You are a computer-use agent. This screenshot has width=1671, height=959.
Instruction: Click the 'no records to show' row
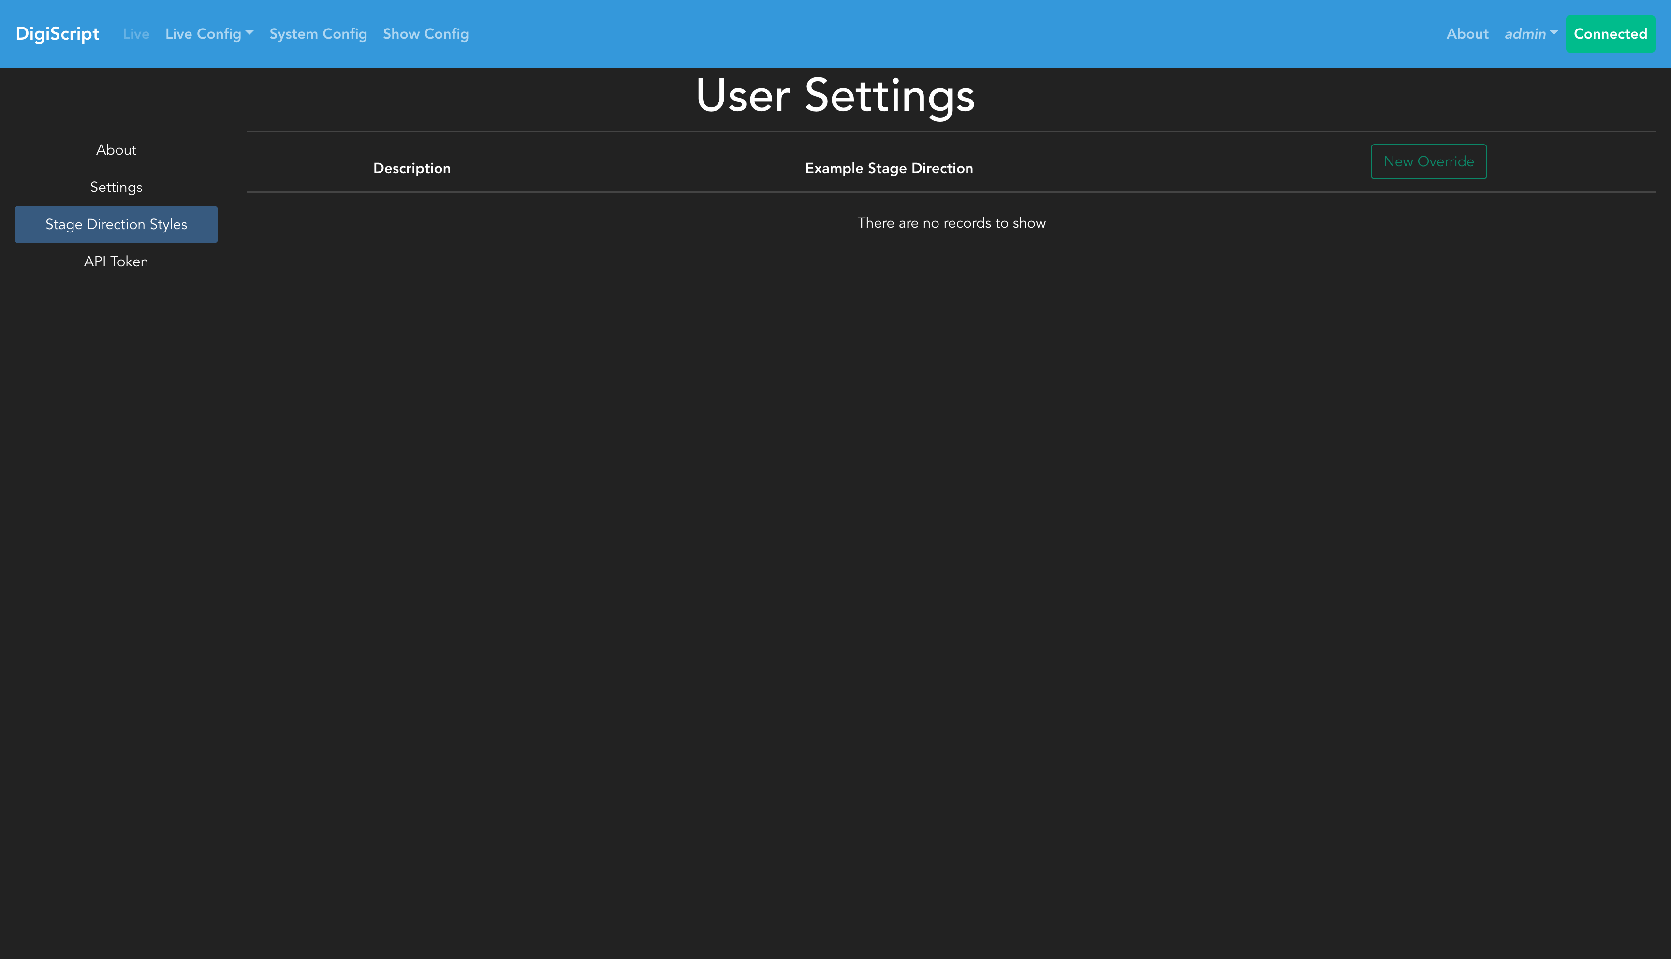(x=951, y=223)
